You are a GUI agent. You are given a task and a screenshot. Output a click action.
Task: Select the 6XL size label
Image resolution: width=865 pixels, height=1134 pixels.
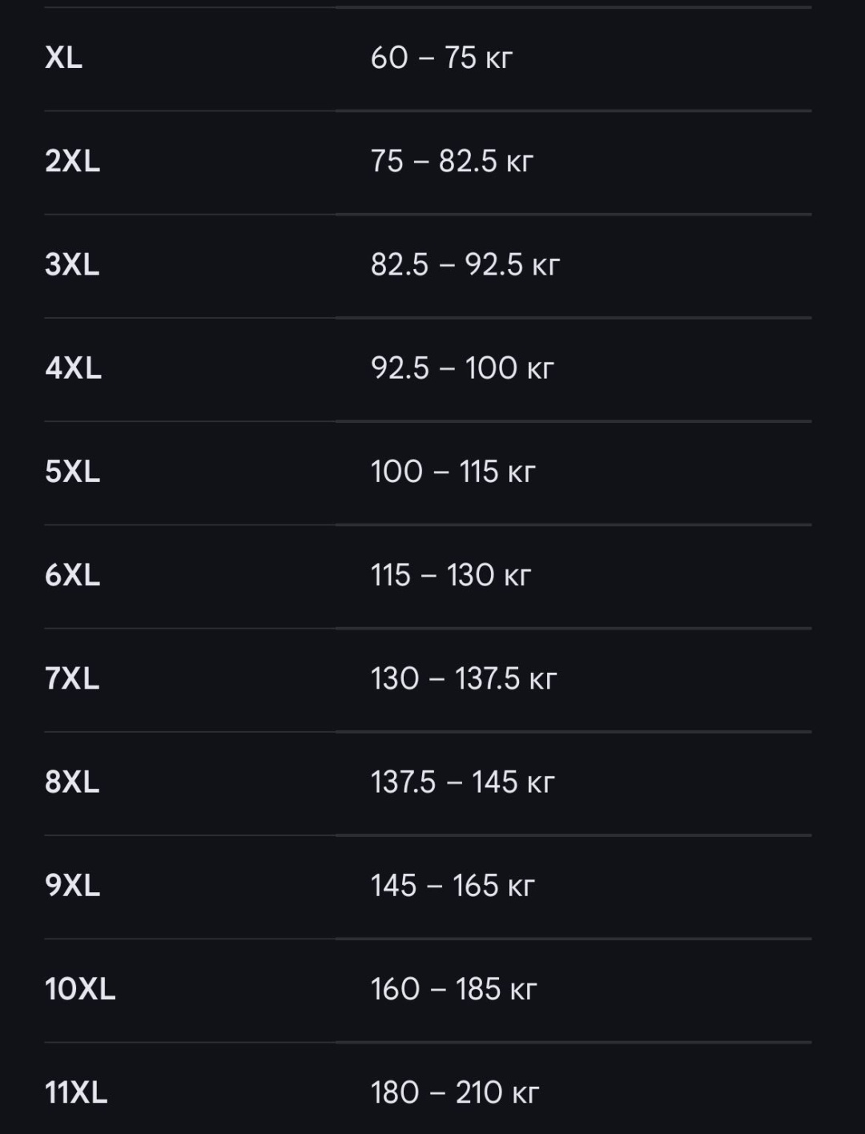tap(72, 575)
